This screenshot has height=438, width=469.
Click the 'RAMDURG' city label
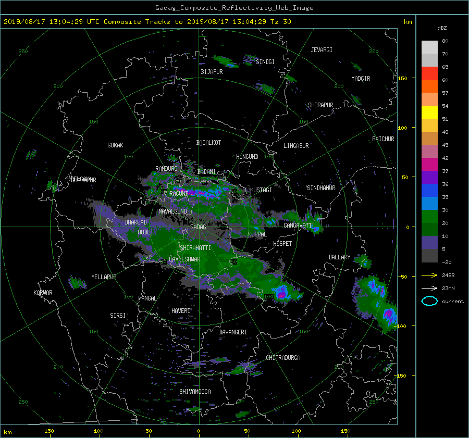point(166,169)
